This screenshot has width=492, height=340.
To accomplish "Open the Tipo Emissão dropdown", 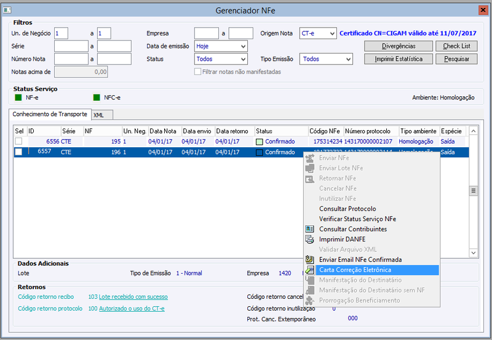I will coord(326,59).
